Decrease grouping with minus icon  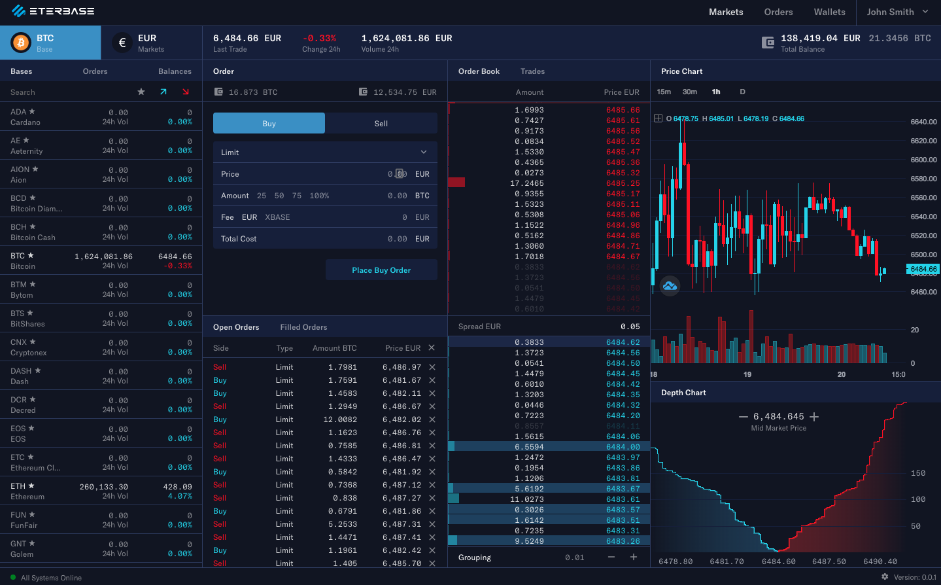click(611, 557)
